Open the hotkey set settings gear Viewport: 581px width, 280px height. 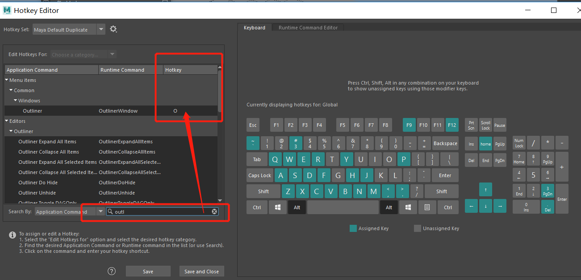(113, 29)
